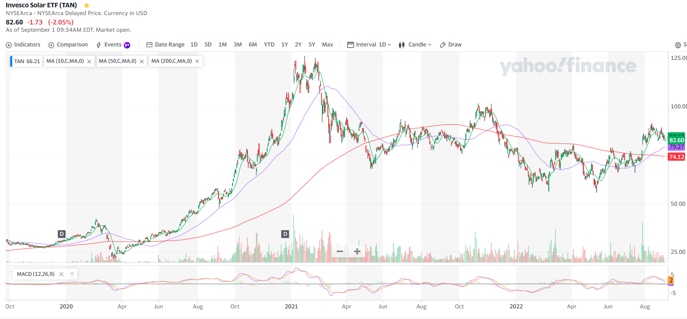Remove the MACD (12,26,9) panel
Image resolution: width=687 pixels, height=319 pixels.
pyautogui.click(x=61, y=274)
